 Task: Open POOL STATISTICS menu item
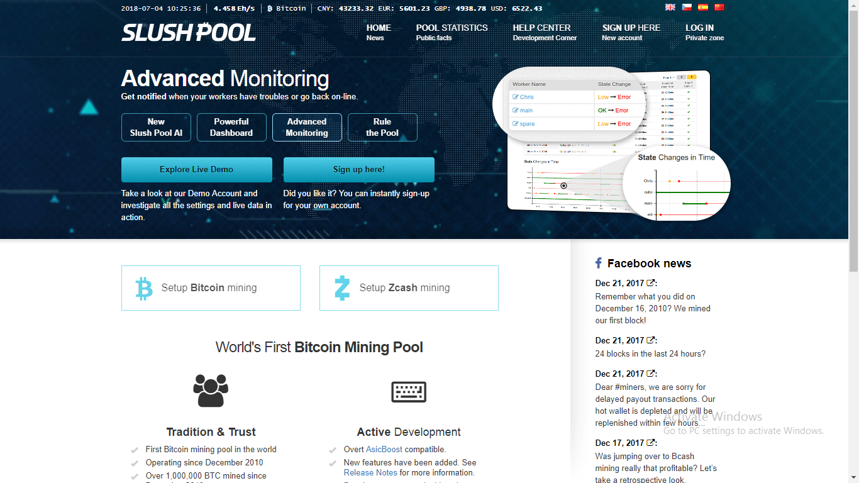pos(452,32)
